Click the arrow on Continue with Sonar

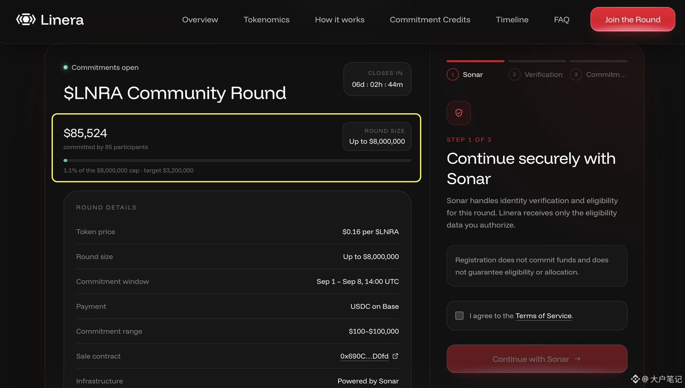577,359
